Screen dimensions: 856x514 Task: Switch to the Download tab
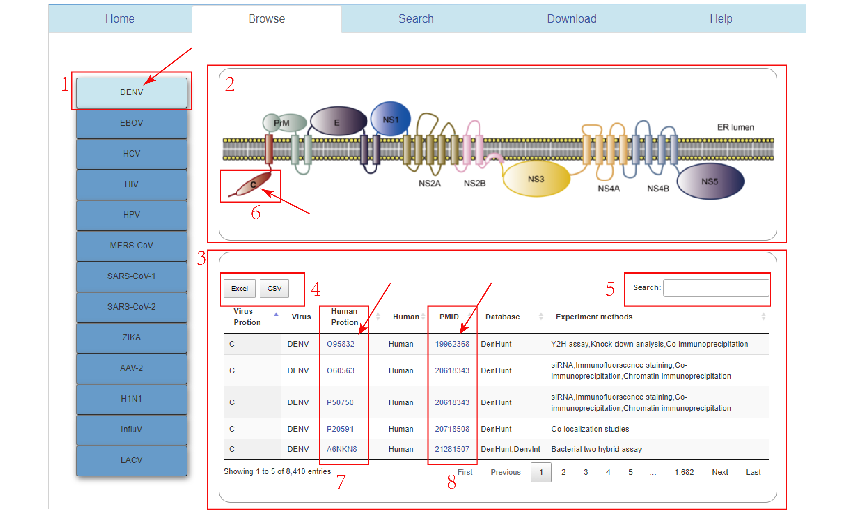571,19
